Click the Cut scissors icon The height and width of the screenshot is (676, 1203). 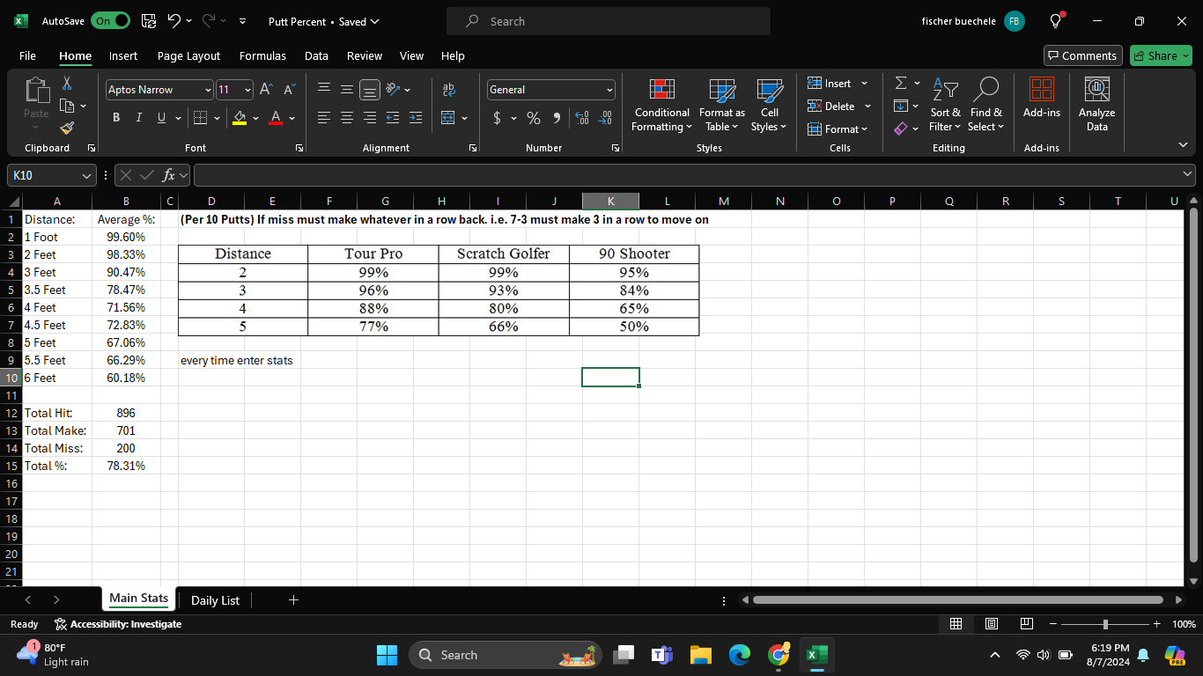(66, 83)
